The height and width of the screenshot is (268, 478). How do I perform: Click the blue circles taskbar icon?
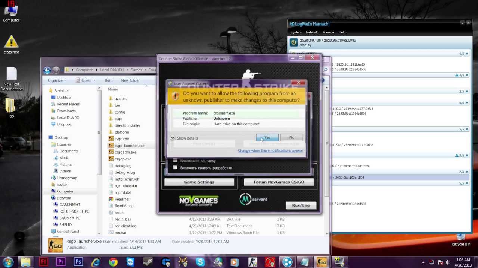click(x=287, y=262)
